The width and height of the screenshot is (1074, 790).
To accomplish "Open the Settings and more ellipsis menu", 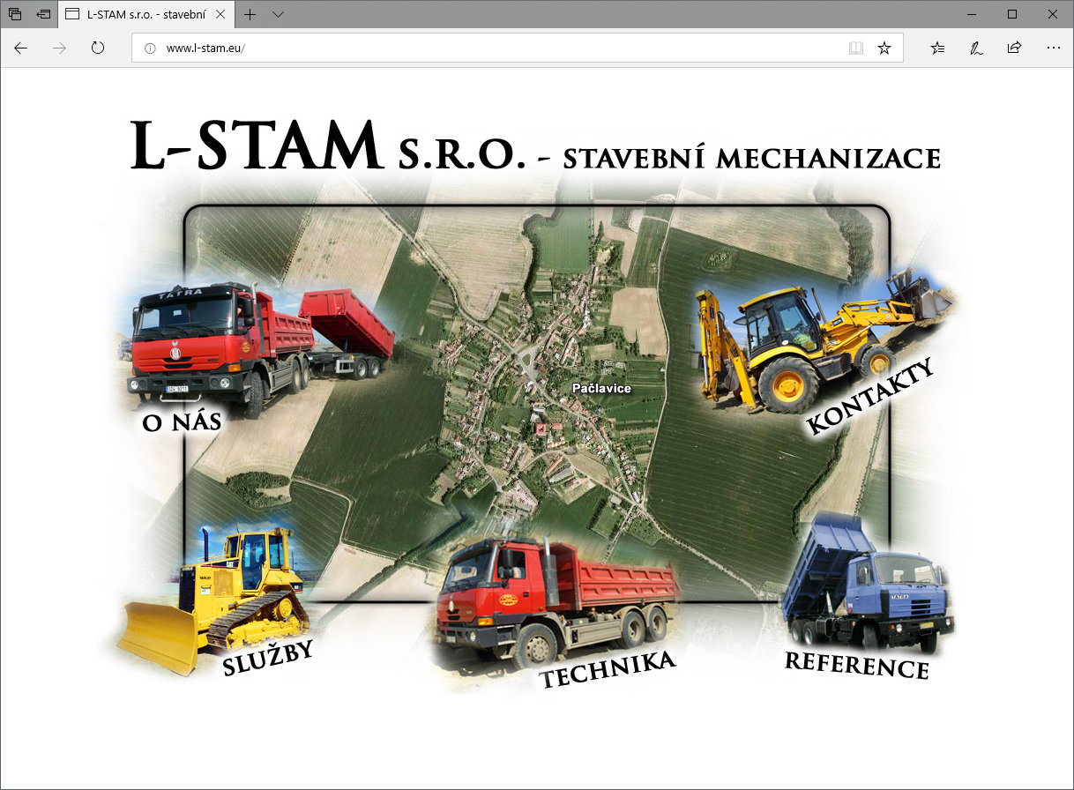I will 1053,48.
